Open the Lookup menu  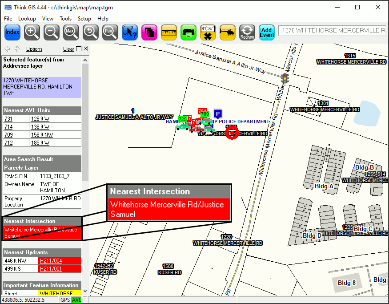click(27, 19)
